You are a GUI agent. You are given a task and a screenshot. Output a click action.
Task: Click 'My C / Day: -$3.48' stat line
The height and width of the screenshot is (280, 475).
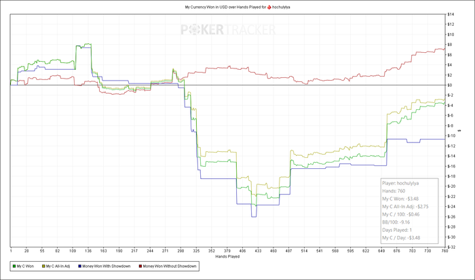click(401, 237)
